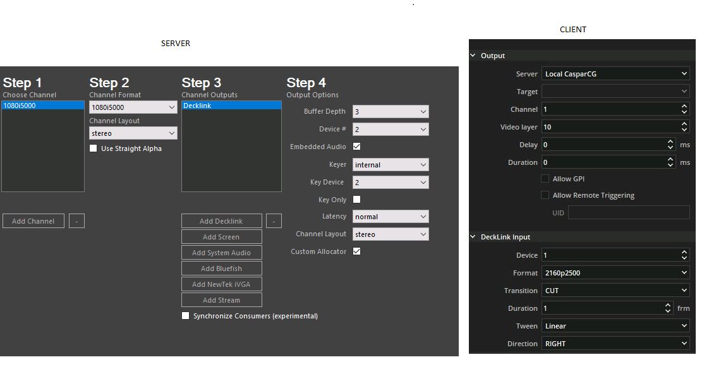721x374 pixels.
Task: Decrease Video layer with the down arrow
Action: click(684, 130)
